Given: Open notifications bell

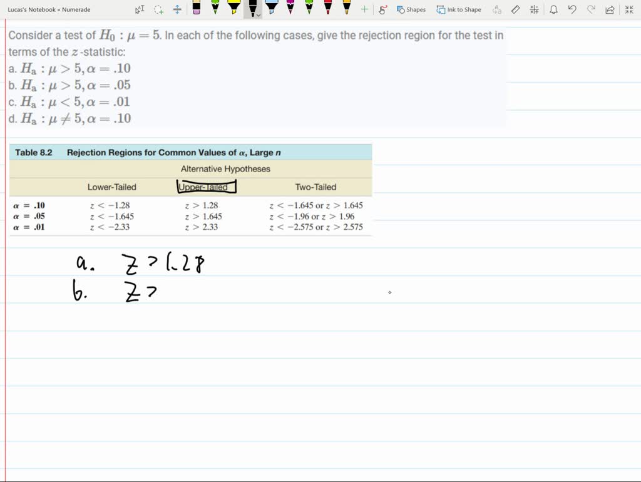Looking at the screenshot, I should coord(553,9).
